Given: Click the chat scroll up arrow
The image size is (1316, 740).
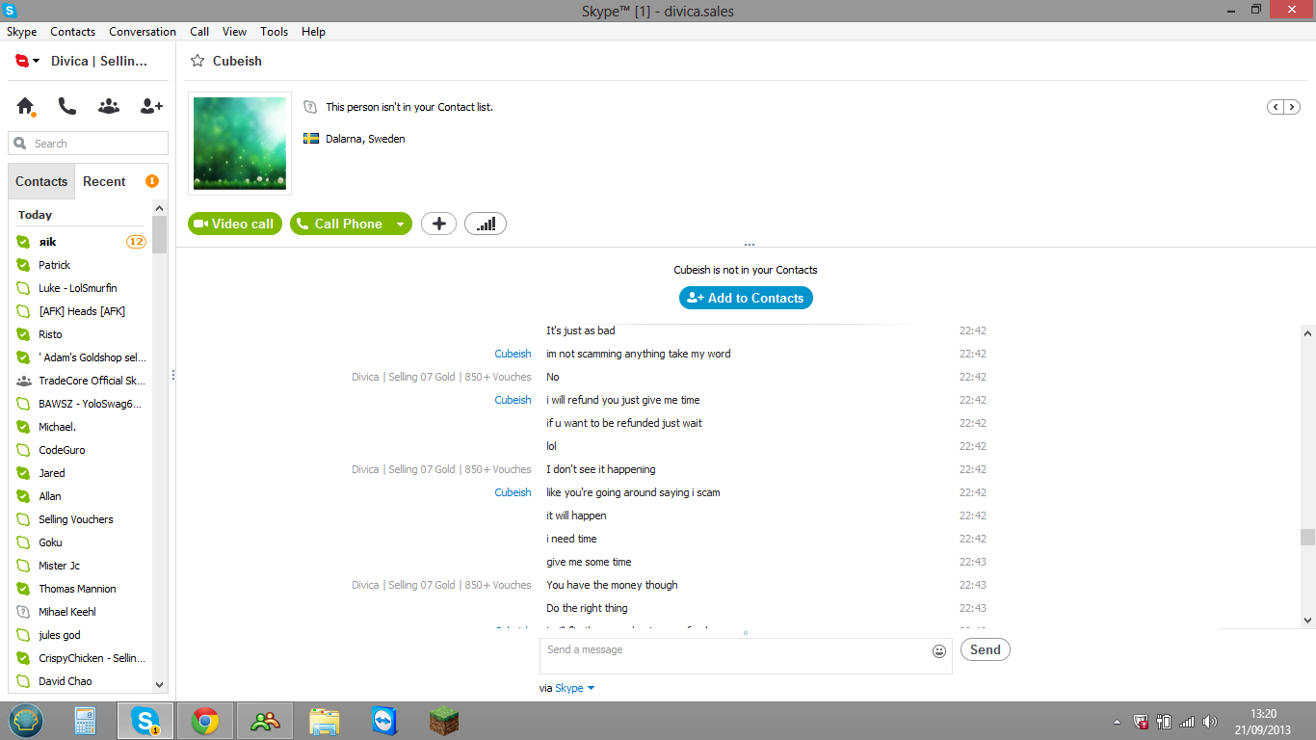Looking at the screenshot, I should (1307, 333).
